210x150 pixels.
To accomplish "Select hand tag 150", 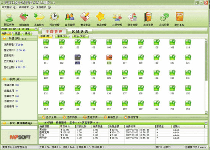I will (x=157, y=90).
